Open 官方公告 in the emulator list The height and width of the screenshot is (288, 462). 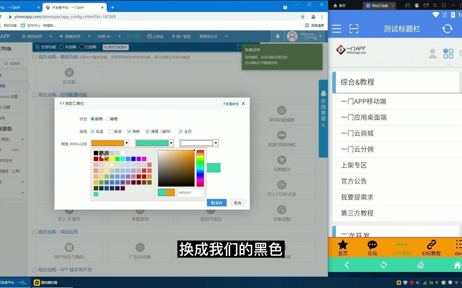tap(354, 181)
